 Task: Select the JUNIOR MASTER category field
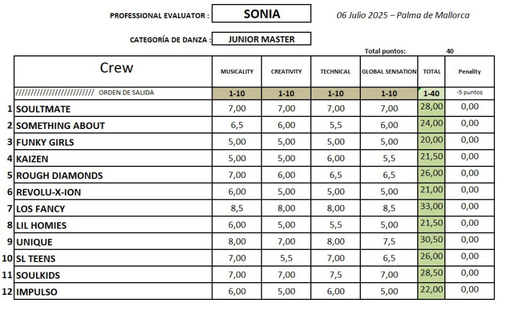[x=261, y=39]
